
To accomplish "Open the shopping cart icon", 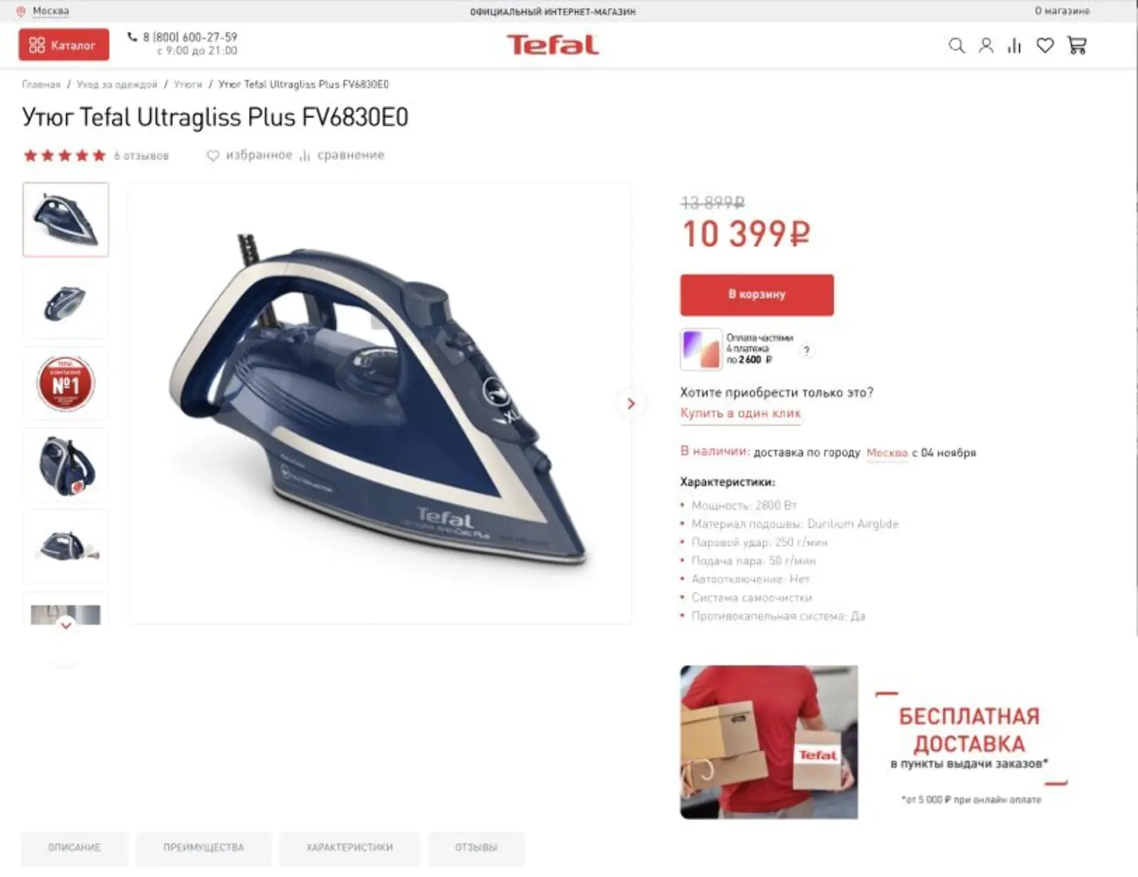I will [1077, 46].
